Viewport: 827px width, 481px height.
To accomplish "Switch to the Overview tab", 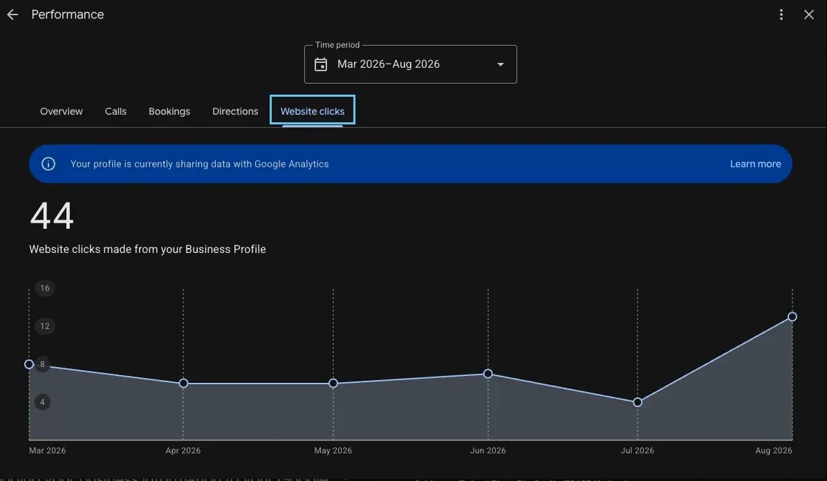I will click(61, 111).
